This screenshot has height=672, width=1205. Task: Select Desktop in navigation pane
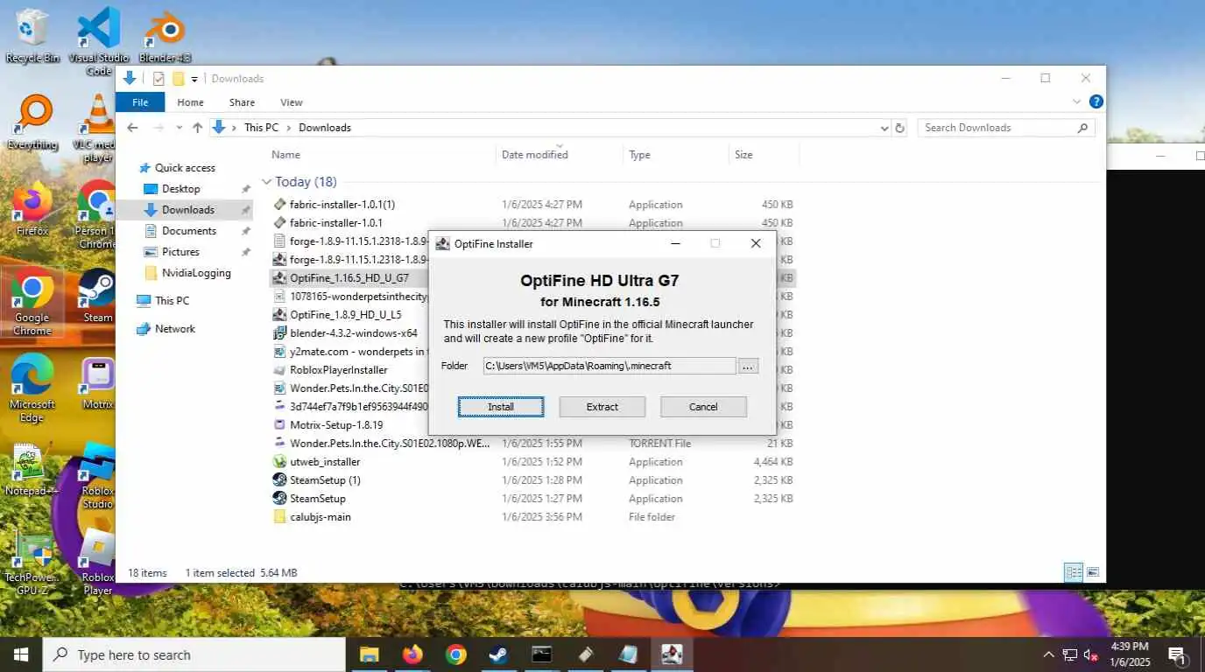(x=181, y=189)
